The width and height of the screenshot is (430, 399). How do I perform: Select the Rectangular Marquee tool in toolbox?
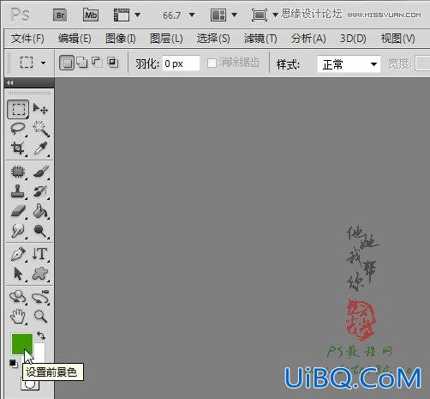coord(18,109)
